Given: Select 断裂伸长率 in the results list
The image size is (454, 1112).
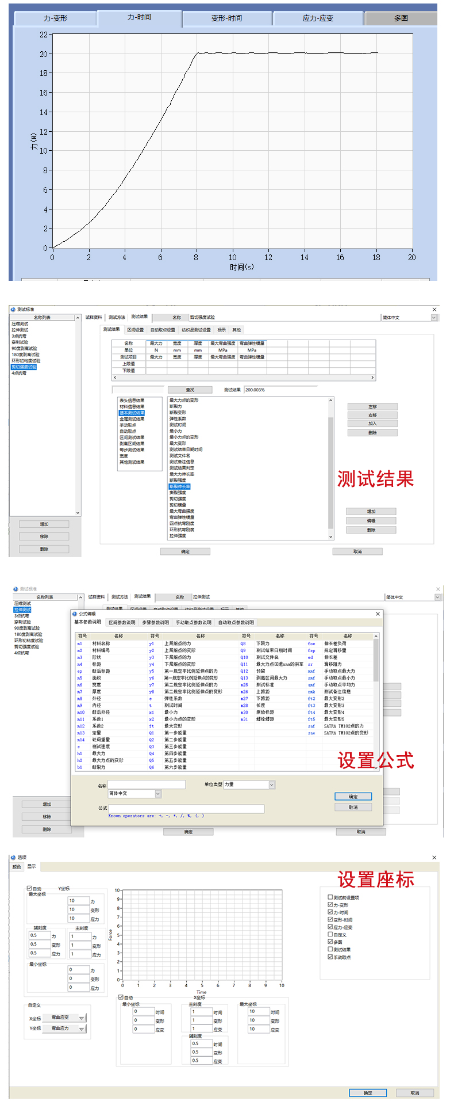Looking at the screenshot, I should point(180,486).
